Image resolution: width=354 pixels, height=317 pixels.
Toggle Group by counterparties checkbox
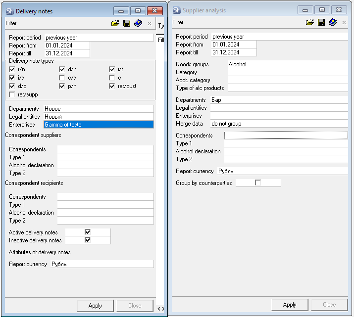(257, 183)
